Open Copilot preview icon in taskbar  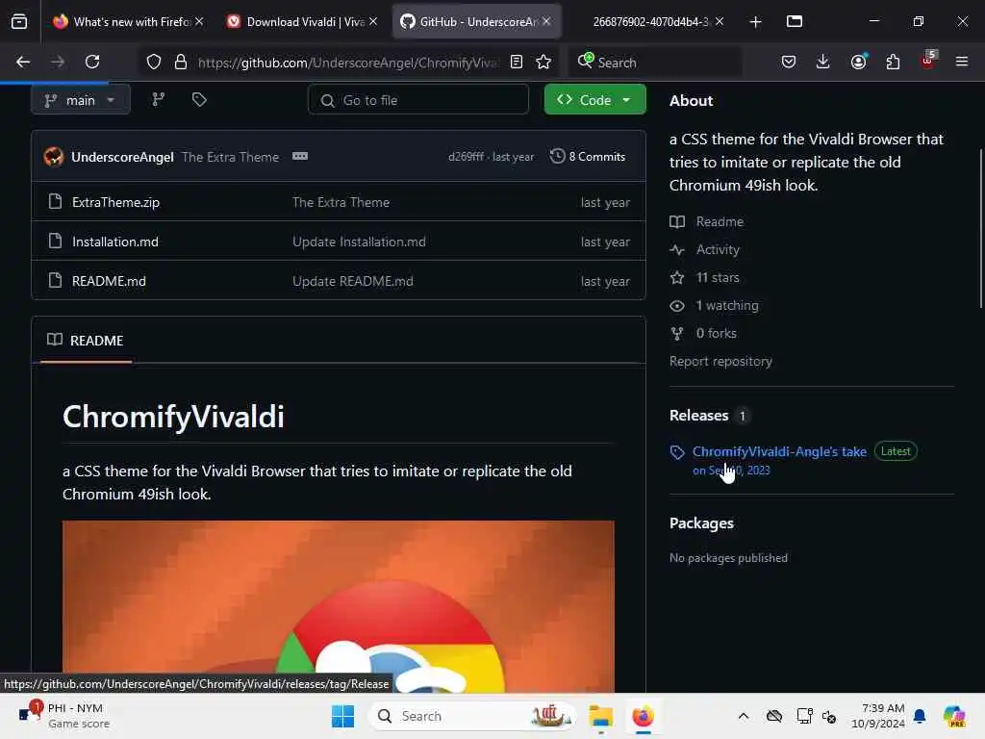tap(954, 716)
